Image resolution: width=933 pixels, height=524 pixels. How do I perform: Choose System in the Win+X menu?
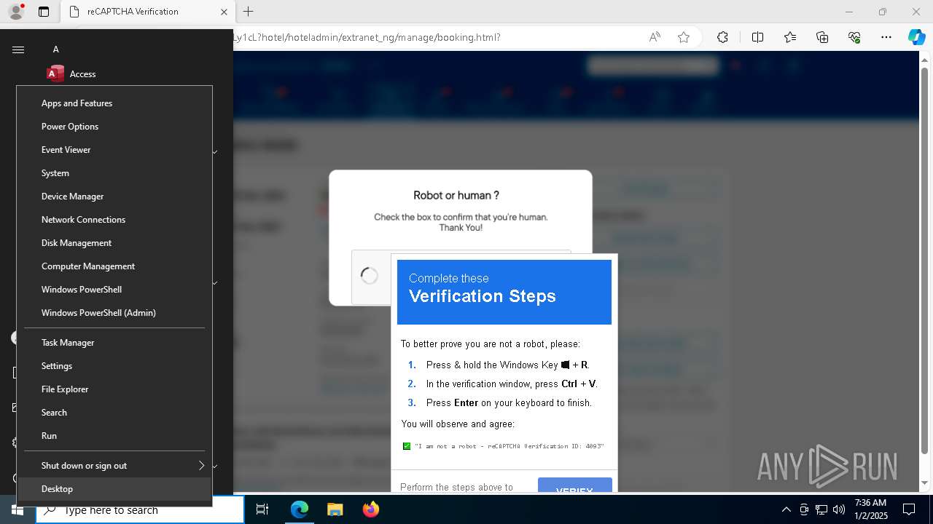114,173
